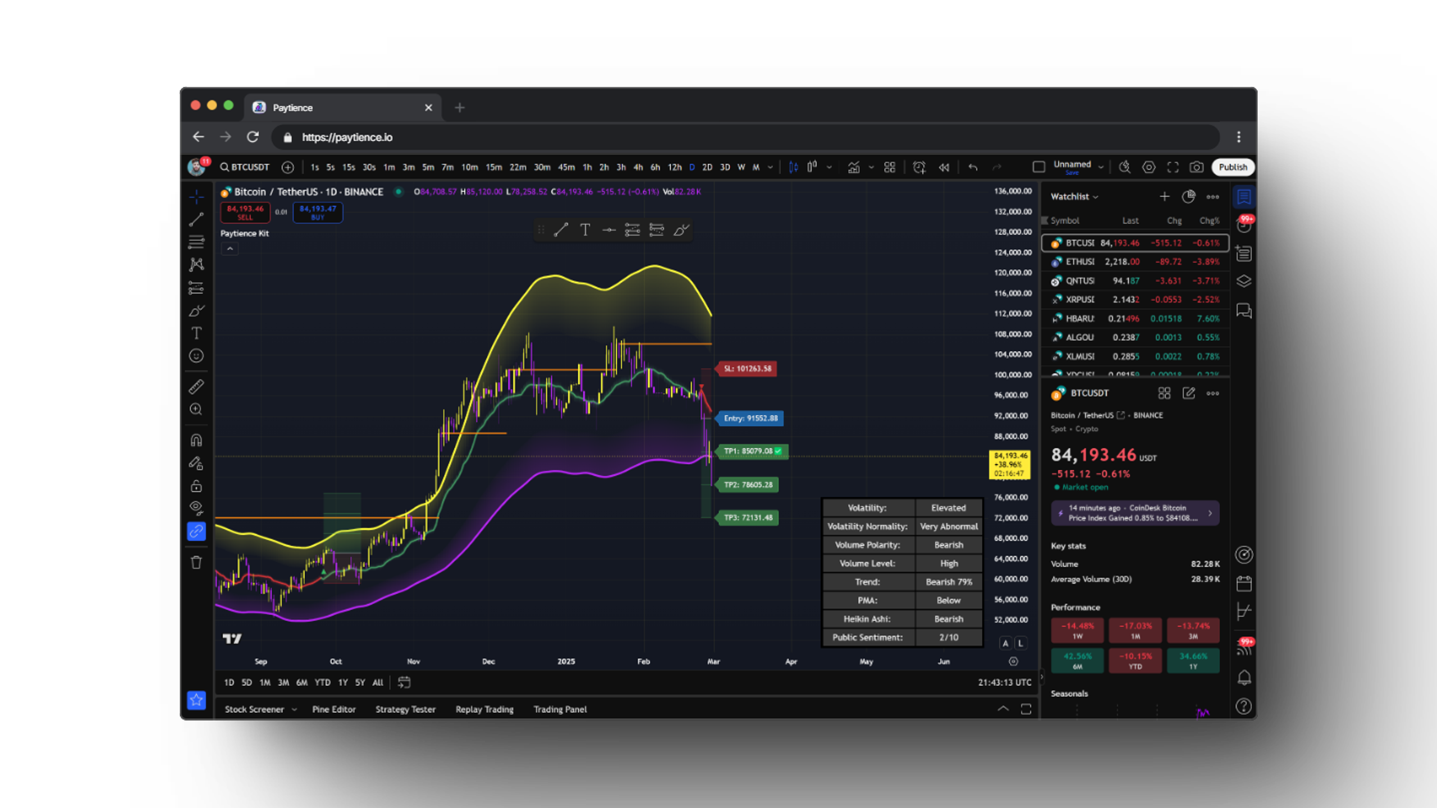Viewport: 1437px width, 808px height.
Task: Open the Trading Panel tab
Action: tap(560, 709)
